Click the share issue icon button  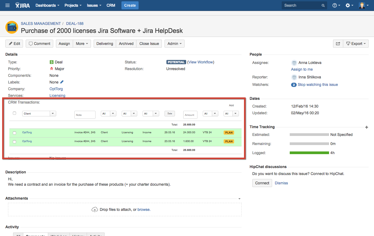pyautogui.click(x=338, y=44)
